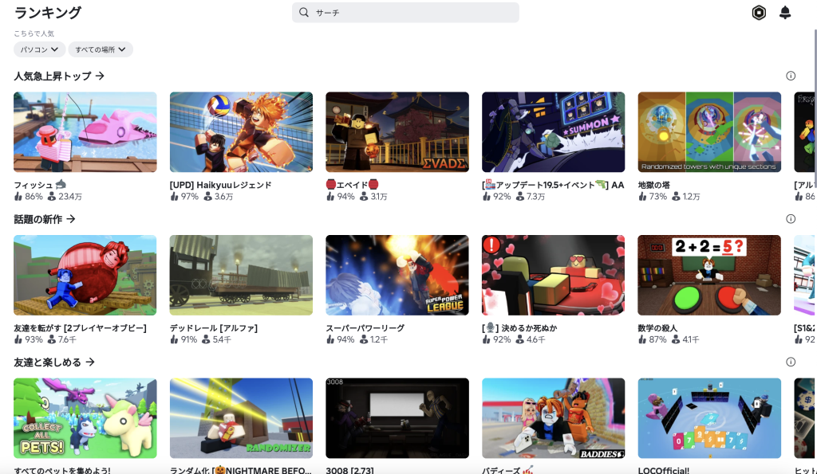The image size is (817, 474).
Task: Click デッドレール [アルファ] title
Action: 214,327
